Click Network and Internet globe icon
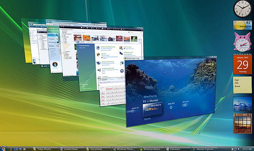The height and width of the screenshot is (151, 254). click(x=98, y=63)
